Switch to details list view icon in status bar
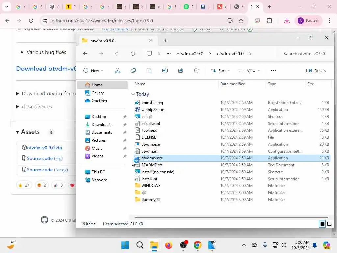The height and width of the screenshot is (253, 337). click(x=322, y=224)
